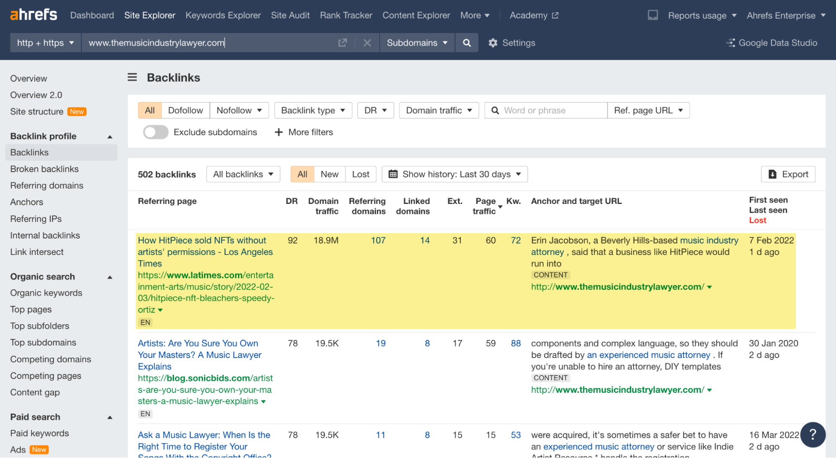This screenshot has width=836, height=458.
Task: Toggle Exclude subdomains switch
Action: tap(156, 132)
